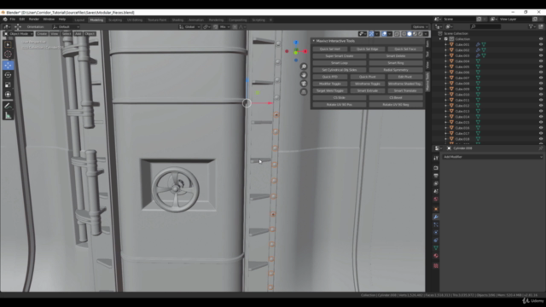Hide Cube.004 with its eye icon
Screen dimensions: 546x307
pos(541,61)
